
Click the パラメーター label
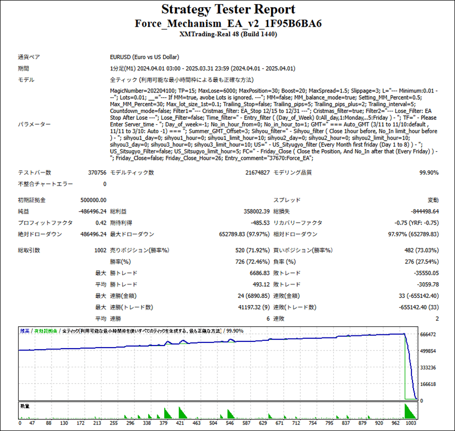coord(34,124)
